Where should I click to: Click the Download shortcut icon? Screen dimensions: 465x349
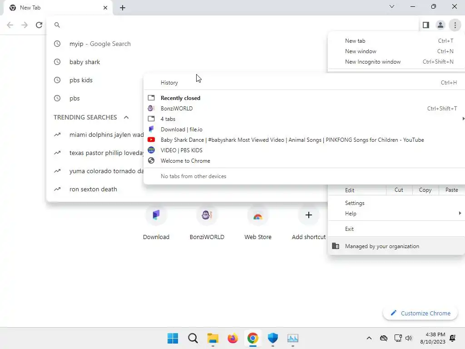(156, 215)
